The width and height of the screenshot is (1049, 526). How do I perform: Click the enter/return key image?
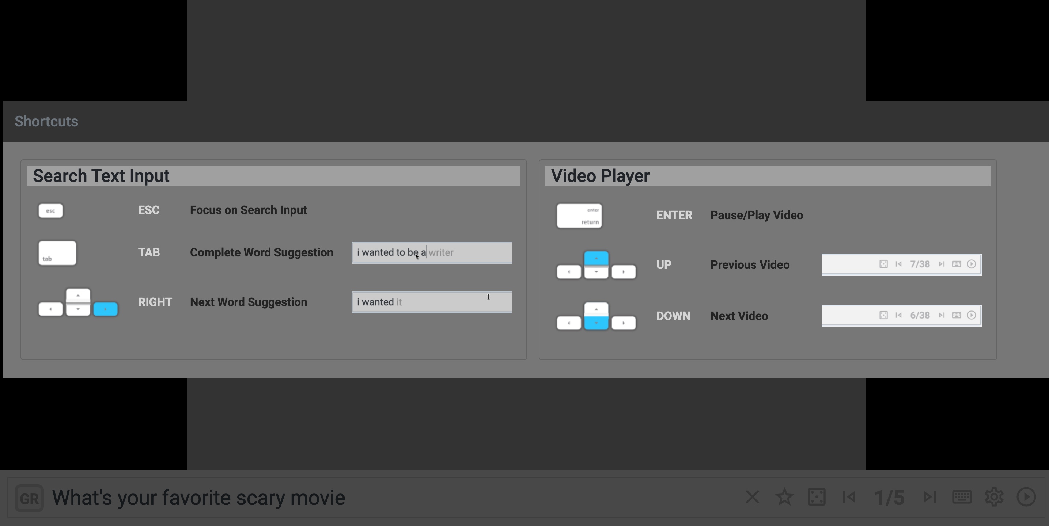tap(579, 216)
